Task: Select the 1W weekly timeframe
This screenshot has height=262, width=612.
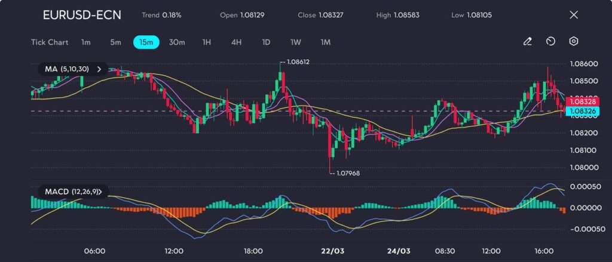Action: [295, 42]
